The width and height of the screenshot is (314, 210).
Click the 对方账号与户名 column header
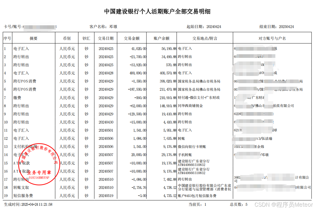pyautogui.click(x=272, y=38)
